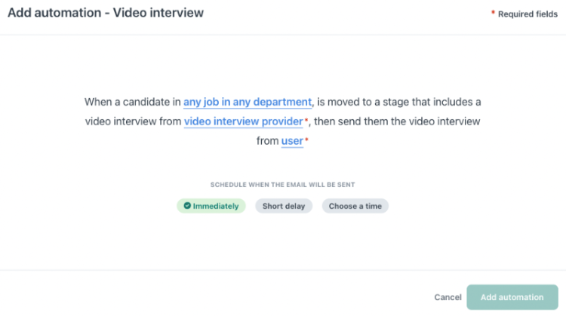Image resolution: width=566 pixels, height=316 pixels.
Task: Click the Schedule when the email will be sent heading
Action: 283,185
